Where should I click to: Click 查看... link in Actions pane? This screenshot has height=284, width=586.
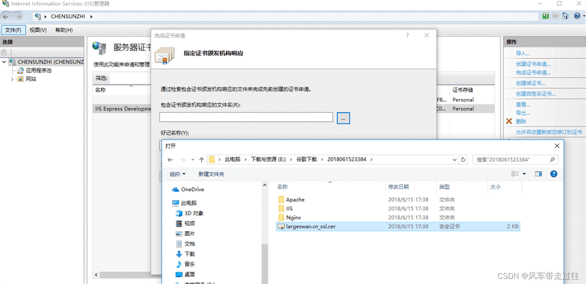pyautogui.click(x=523, y=104)
